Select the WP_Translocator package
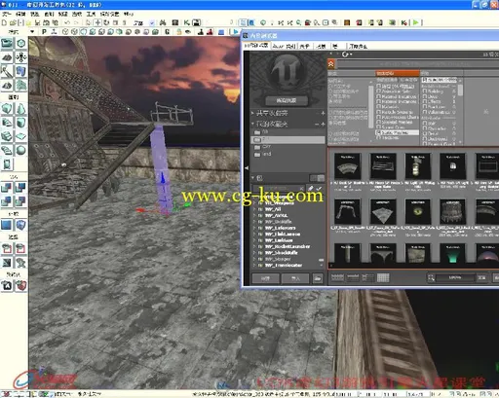Screen dimensions: 499x398 pos(284,266)
